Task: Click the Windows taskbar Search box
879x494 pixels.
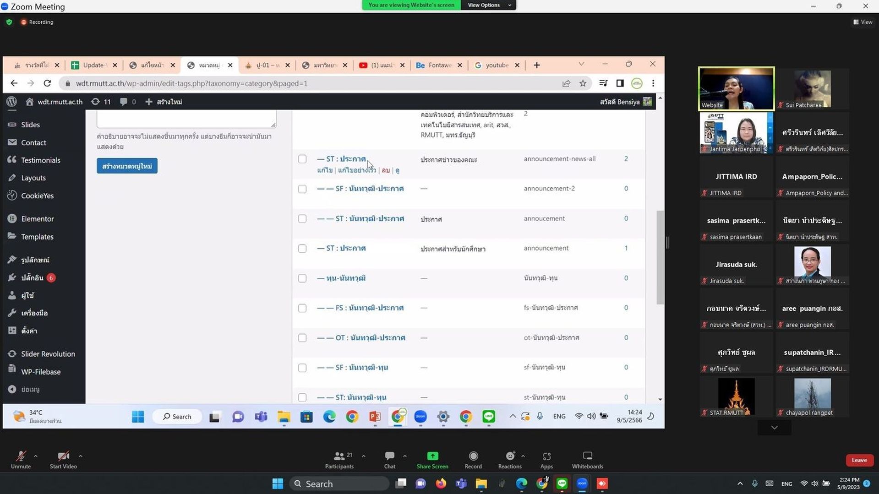Action: tap(339, 483)
